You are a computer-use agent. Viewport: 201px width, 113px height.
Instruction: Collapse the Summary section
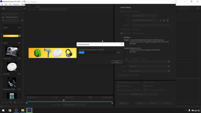pos(122,37)
